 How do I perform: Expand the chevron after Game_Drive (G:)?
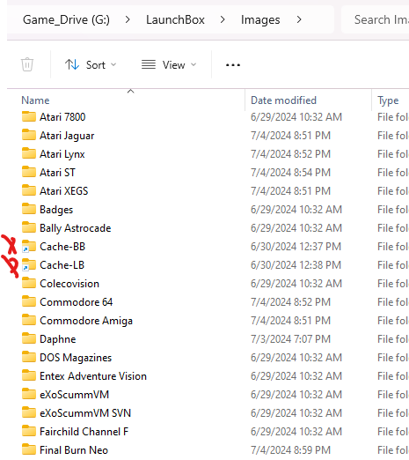point(128,19)
